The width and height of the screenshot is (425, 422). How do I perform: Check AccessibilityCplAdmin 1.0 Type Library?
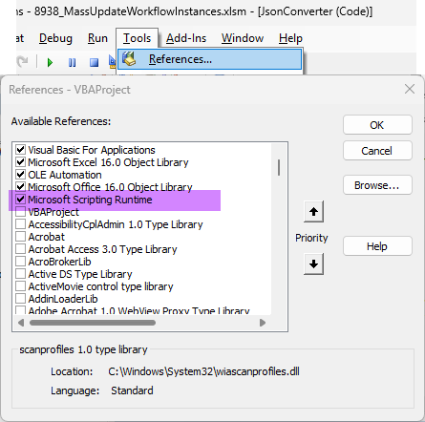click(21, 224)
